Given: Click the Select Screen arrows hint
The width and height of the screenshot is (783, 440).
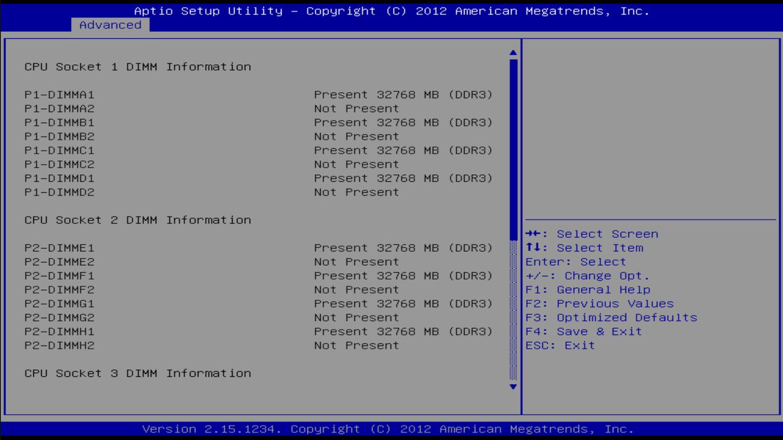Looking at the screenshot, I should 592,234.
